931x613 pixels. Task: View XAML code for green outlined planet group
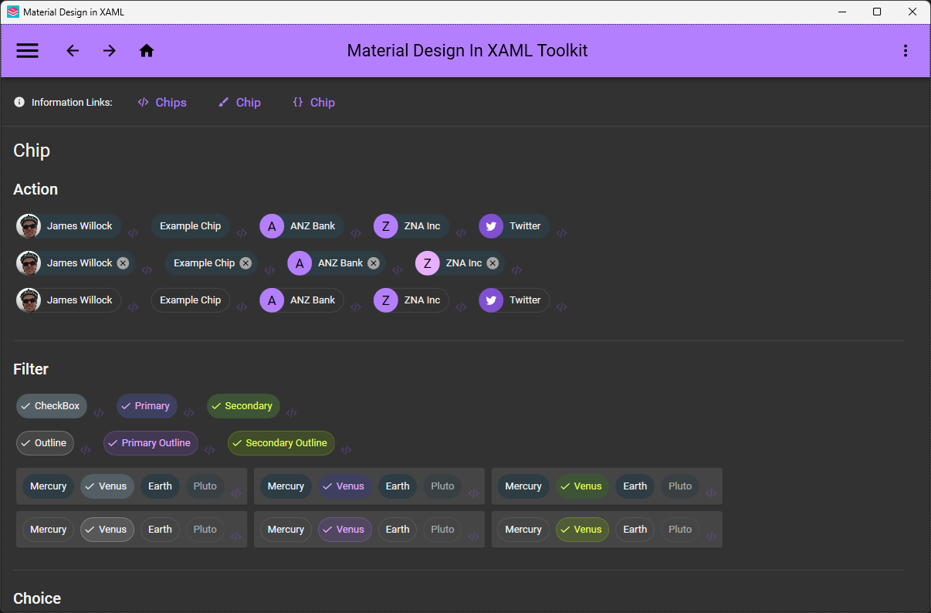(x=712, y=537)
